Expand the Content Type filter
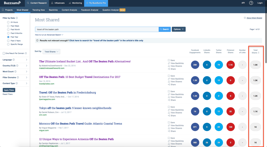 pyautogui.click(x=27, y=83)
